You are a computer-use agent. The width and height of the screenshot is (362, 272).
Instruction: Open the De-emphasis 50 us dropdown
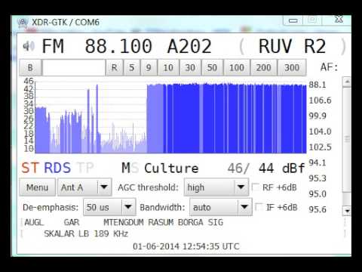coord(109,207)
